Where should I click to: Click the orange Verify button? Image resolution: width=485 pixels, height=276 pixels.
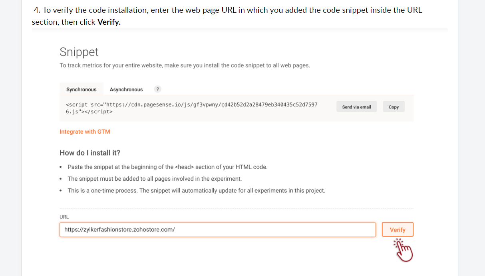tap(397, 230)
